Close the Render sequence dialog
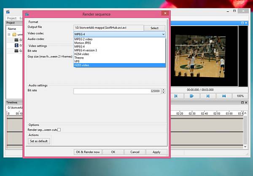253x176 pixels. pos(165,13)
